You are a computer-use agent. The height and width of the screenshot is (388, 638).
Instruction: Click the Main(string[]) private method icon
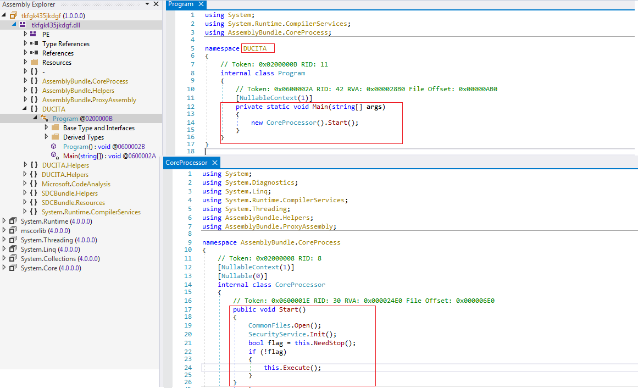tap(54, 156)
